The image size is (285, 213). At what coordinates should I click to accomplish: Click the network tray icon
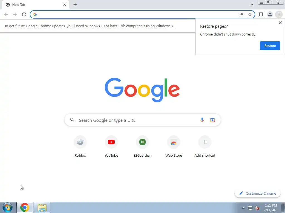[250, 208]
